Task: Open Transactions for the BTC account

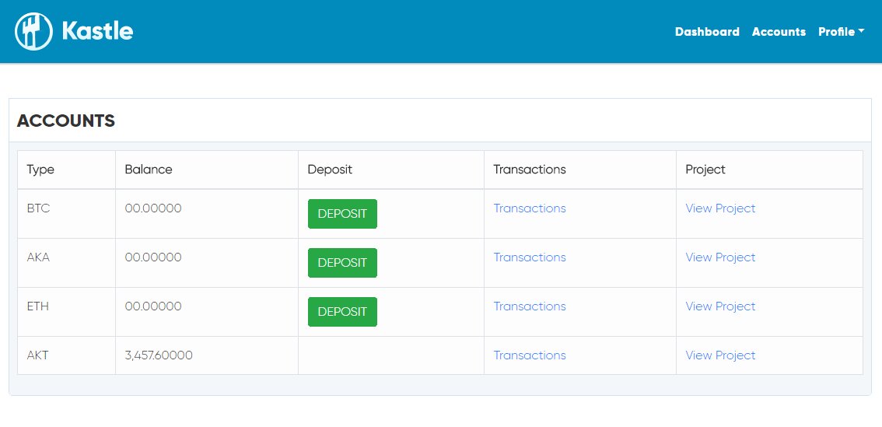Action: pyautogui.click(x=530, y=208)
